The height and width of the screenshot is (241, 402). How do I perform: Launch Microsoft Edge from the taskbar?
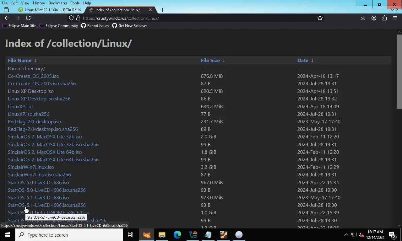tap(177, 235)
